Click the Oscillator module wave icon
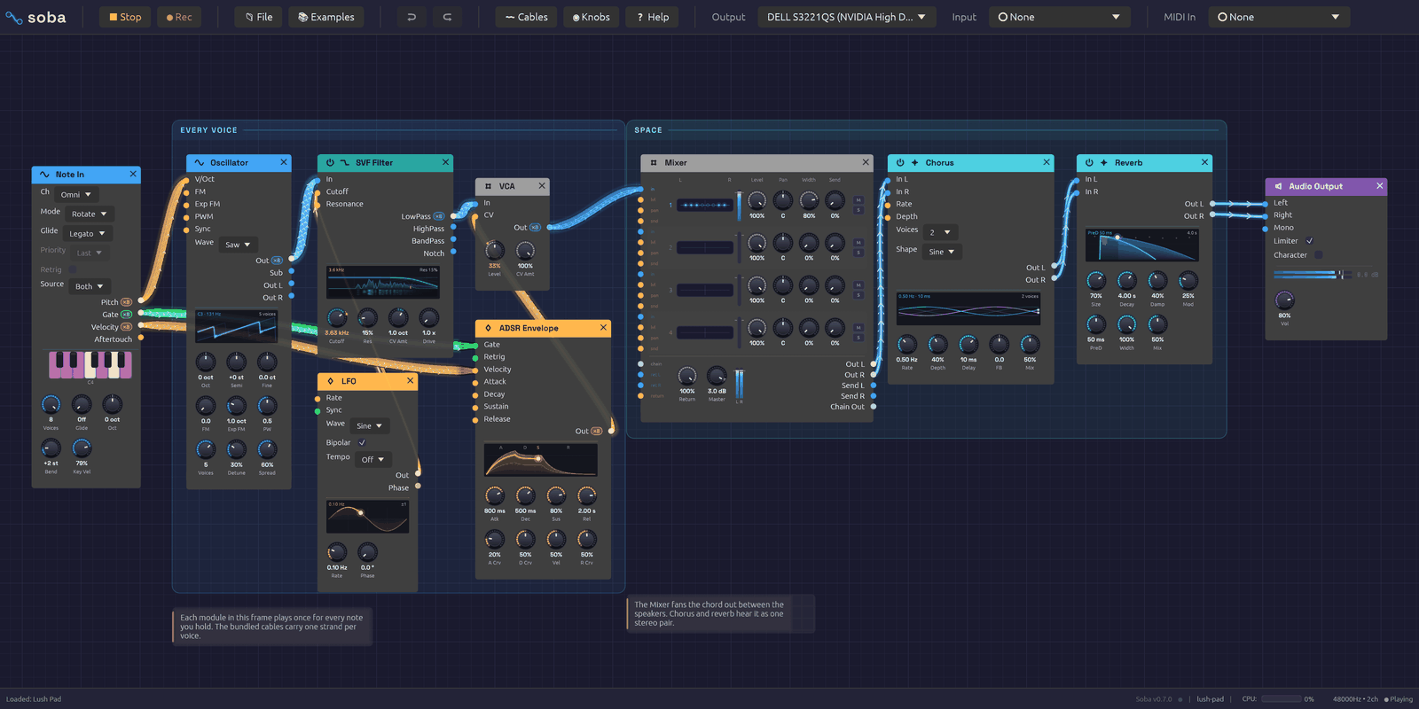The width and height of the screenshot is (1419, 709). coord(200,163)
